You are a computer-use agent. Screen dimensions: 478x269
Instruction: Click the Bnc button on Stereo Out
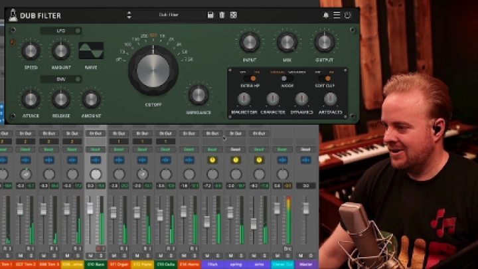tap(287, 248)
